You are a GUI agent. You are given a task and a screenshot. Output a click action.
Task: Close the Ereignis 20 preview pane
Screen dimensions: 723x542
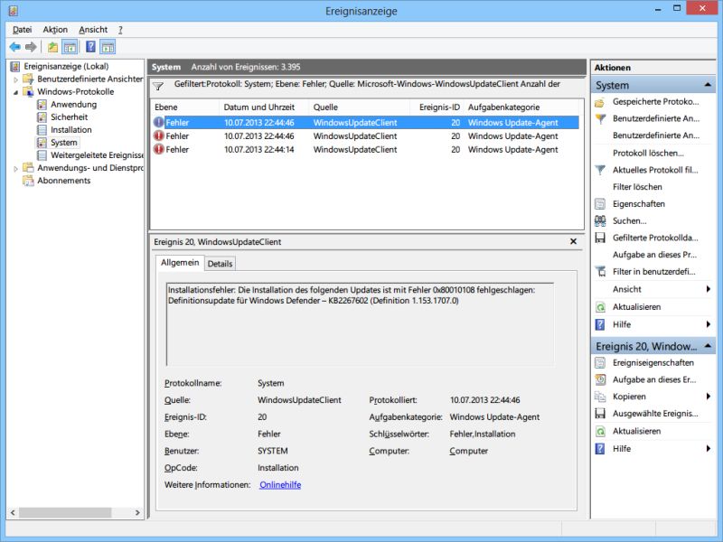pyautogui.click(x=573, y=241)
